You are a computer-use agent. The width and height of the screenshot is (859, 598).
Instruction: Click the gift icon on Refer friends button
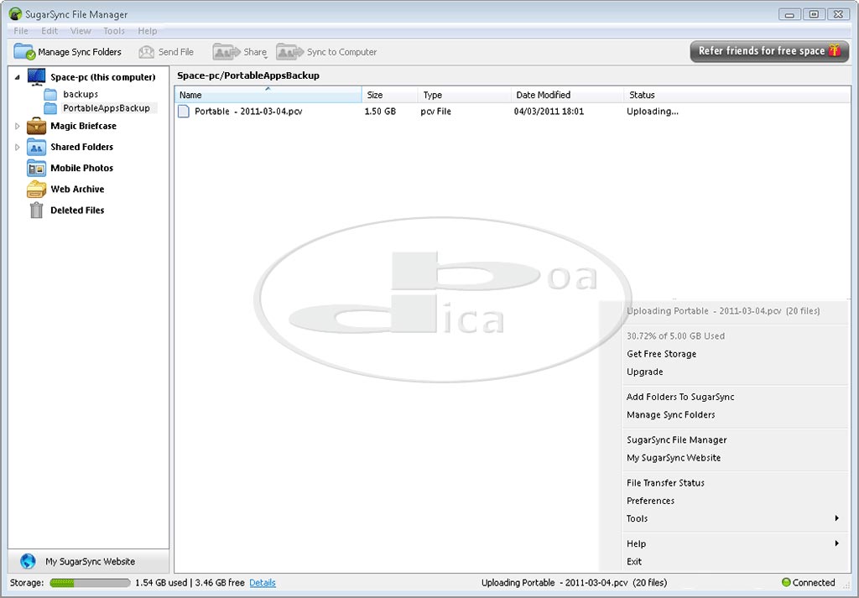(x=835, y=50)
